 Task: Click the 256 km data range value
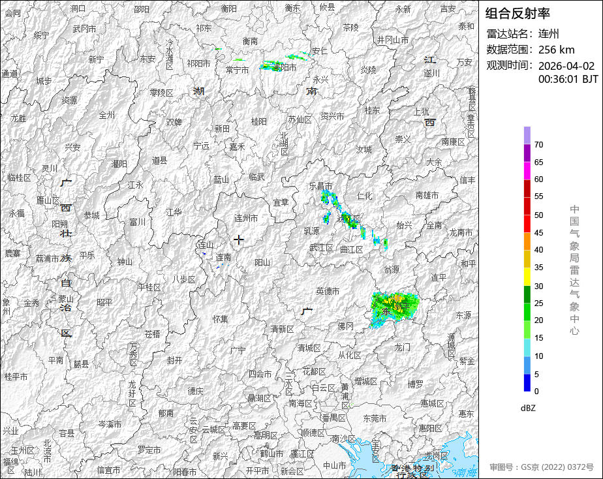coord(556,50)
